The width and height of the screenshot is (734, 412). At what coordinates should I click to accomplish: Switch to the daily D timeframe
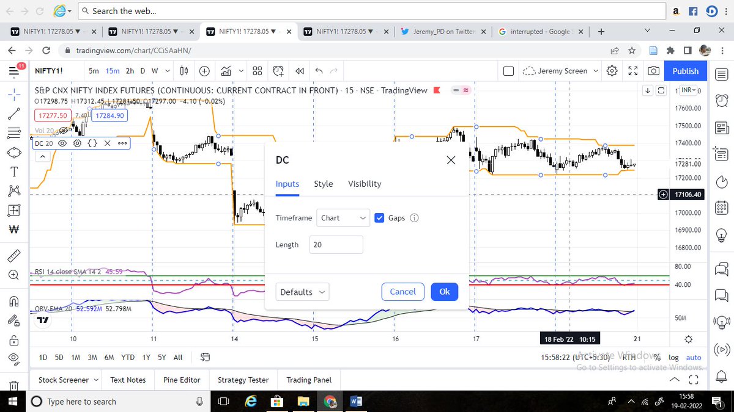click(x=143, y=71)
